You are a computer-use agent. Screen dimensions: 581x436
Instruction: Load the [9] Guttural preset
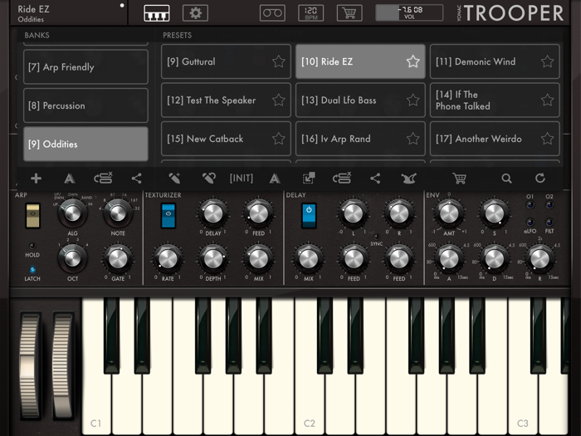coord(226,61)
